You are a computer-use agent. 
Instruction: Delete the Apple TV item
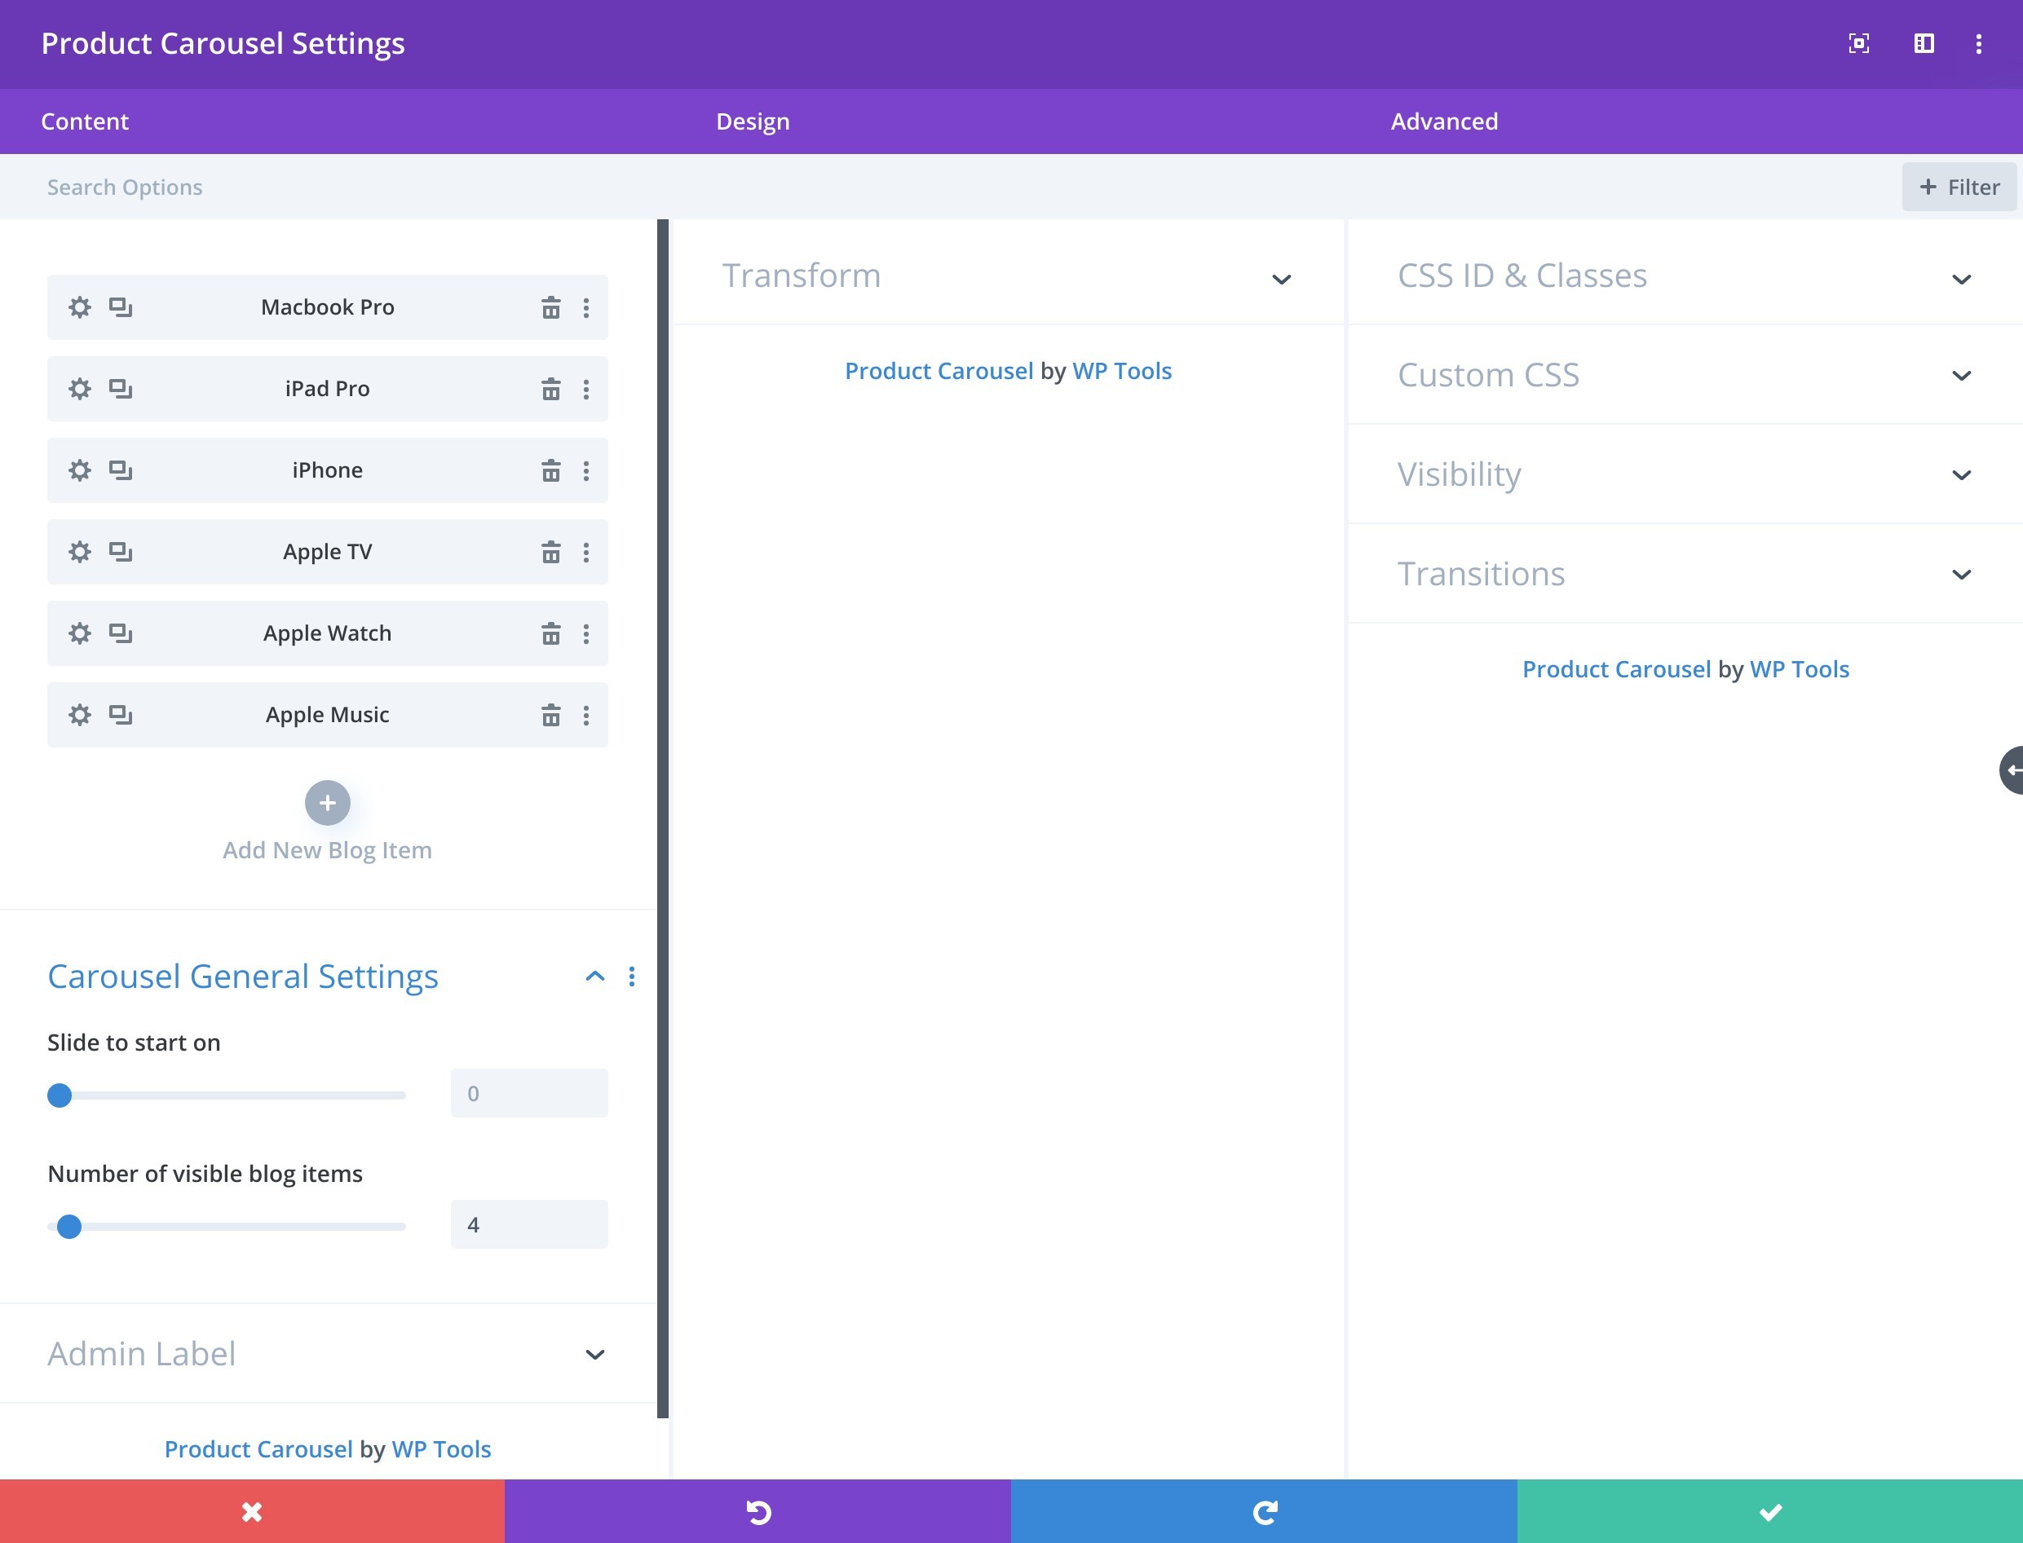point(550,552)
